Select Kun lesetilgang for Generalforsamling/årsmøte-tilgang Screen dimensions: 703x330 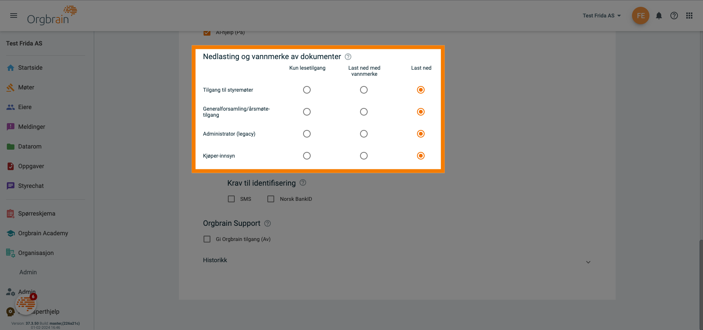(x=307, y=112)
